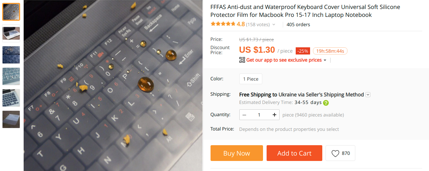Click the quantity input field
This screenshot has width=429, height=171.
(259, 115)
